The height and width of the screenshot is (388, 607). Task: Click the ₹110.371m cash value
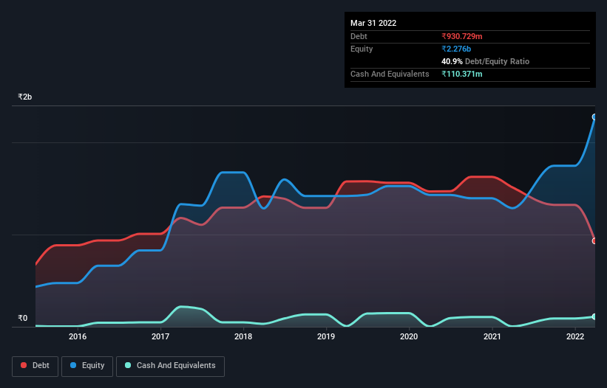click(462, 74)
